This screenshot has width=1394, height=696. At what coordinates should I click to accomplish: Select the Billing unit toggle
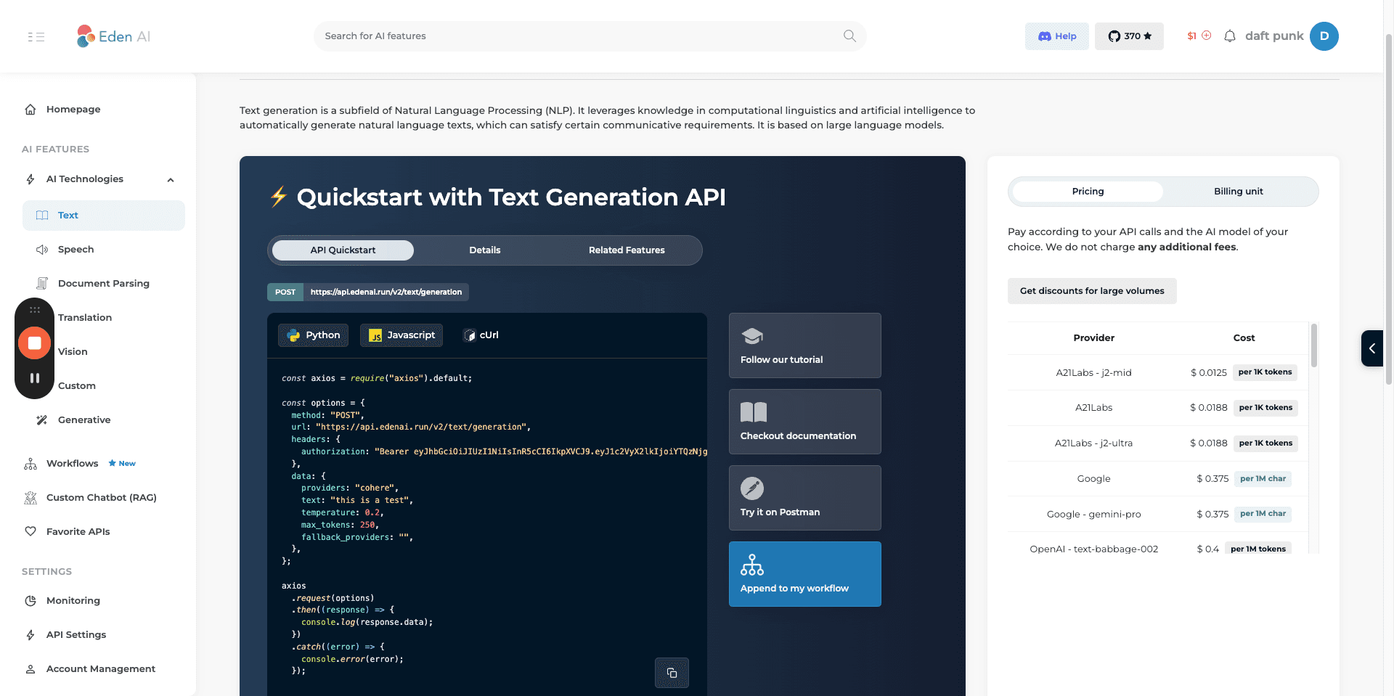point(1239,192)
